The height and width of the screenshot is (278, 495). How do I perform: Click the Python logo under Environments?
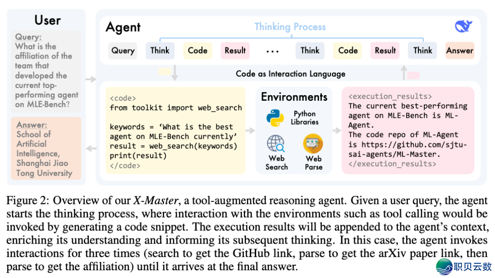click(275, 118)
